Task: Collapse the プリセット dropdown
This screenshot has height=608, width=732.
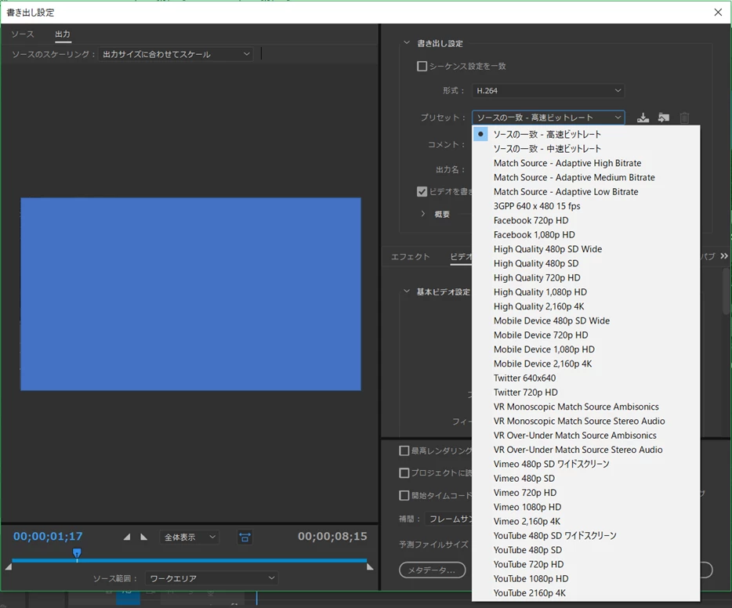Action: tap(548, 118)
